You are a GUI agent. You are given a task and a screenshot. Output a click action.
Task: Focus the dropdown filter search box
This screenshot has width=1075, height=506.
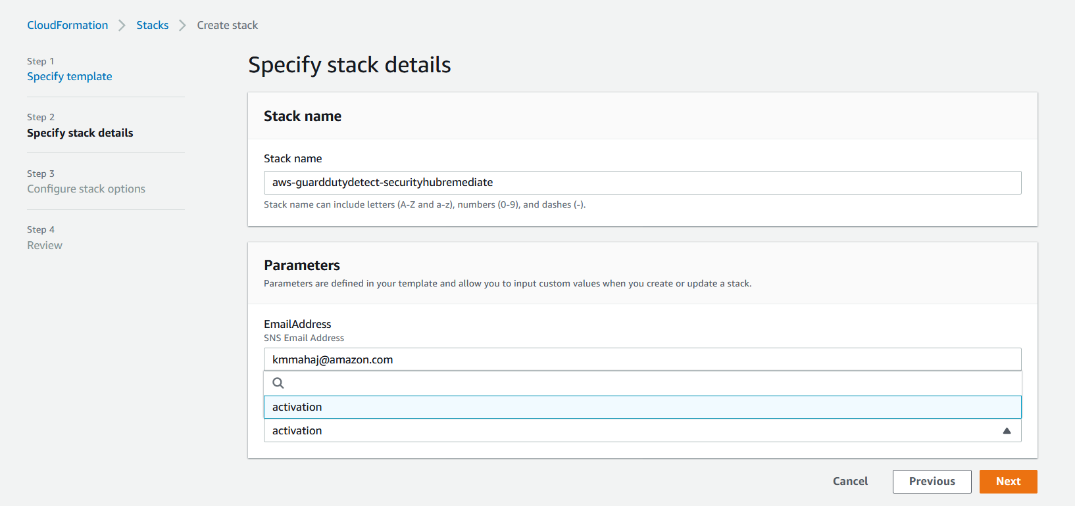point(643,383)
